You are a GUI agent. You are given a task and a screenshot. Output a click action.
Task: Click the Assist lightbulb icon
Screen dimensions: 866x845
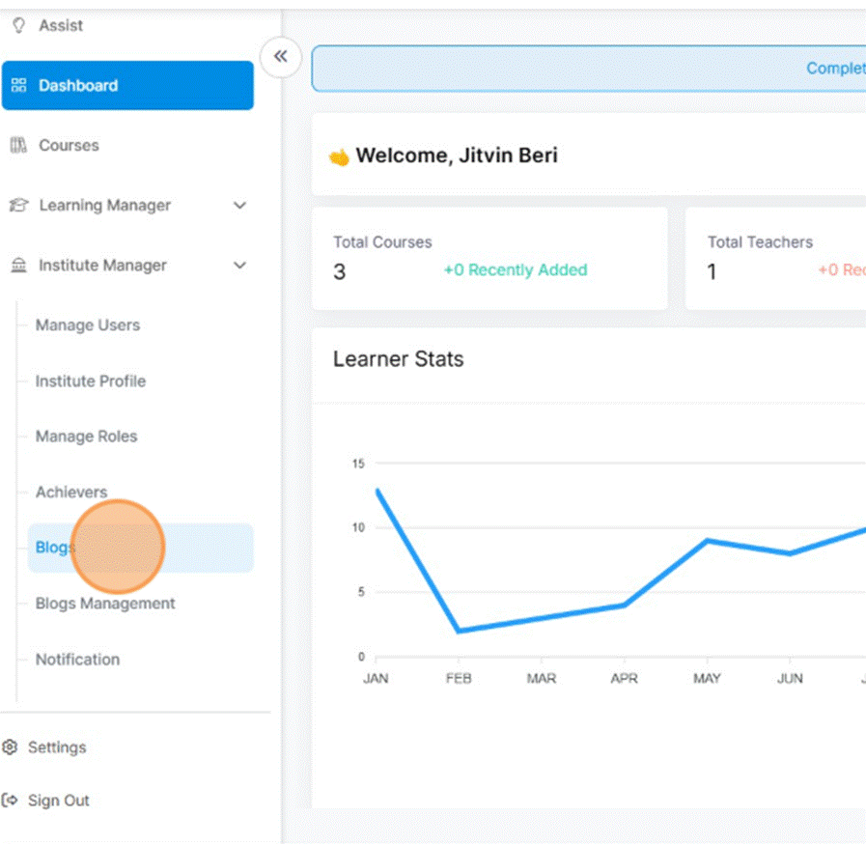[x=18, y=26]
